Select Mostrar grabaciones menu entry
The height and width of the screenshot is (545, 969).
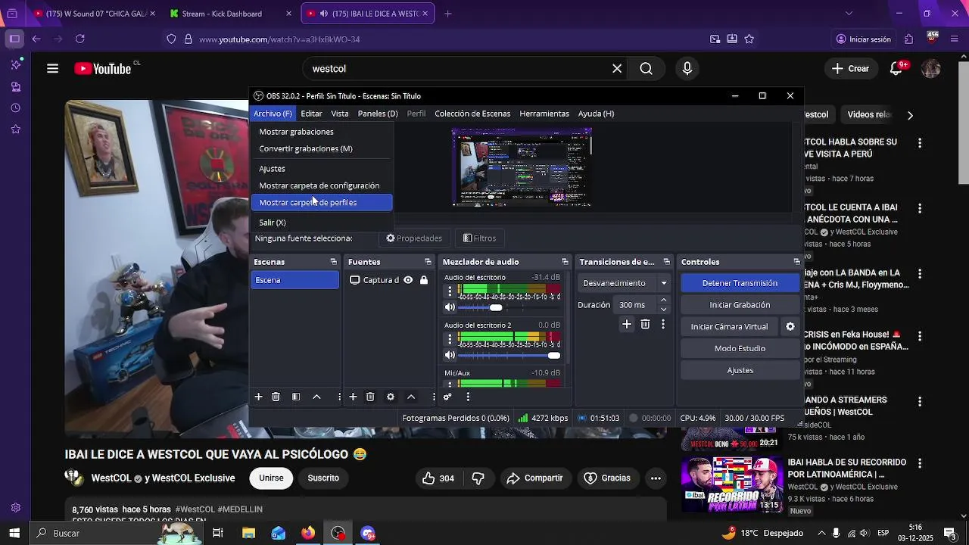coord(322,132)
